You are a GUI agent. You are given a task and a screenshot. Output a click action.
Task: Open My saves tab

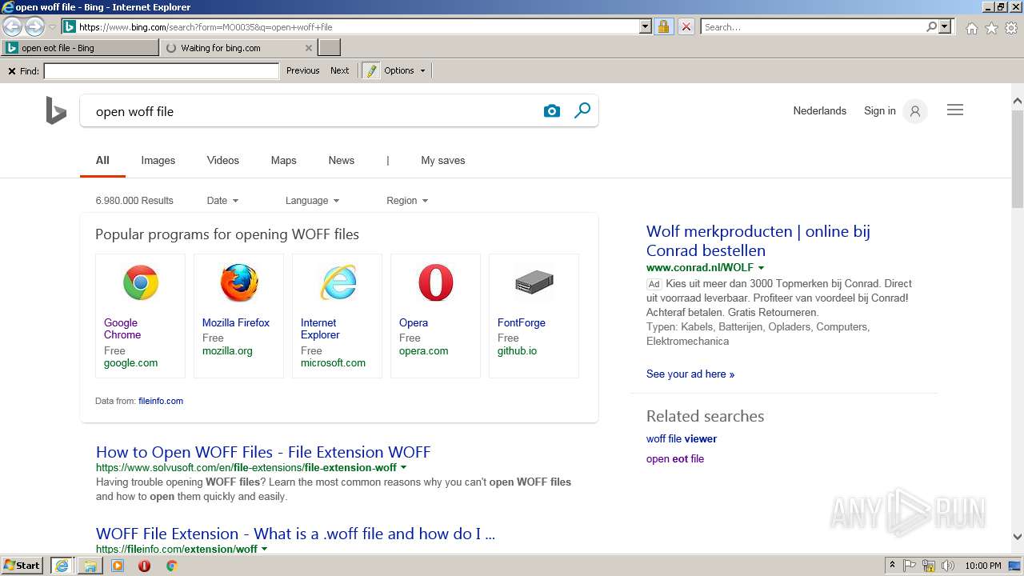[x=443, y=161]
